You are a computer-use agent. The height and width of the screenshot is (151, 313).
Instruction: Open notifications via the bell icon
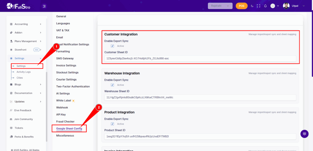[265, 6]
